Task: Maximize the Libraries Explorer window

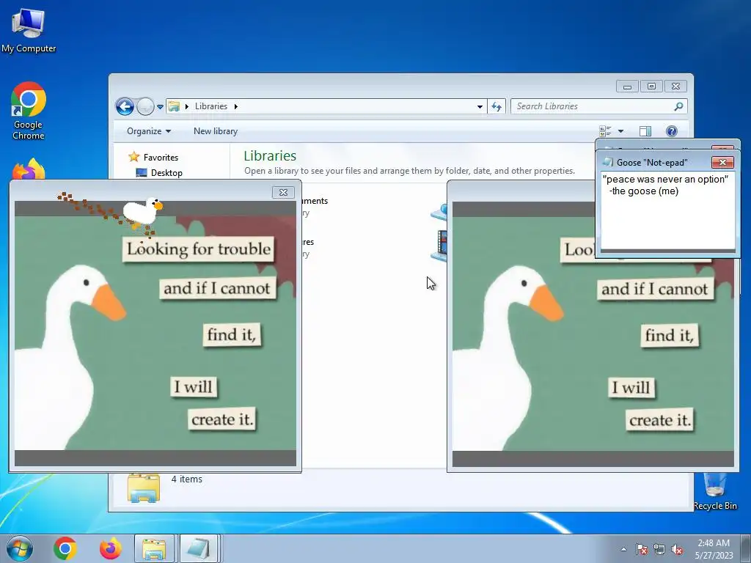Action: [651, 87]
